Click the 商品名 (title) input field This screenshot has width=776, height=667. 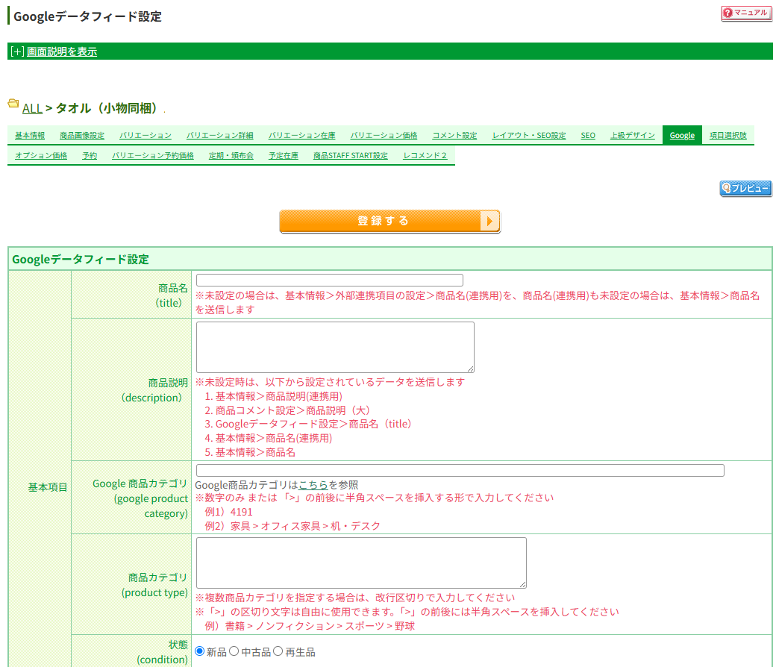(x=328, y=281)
